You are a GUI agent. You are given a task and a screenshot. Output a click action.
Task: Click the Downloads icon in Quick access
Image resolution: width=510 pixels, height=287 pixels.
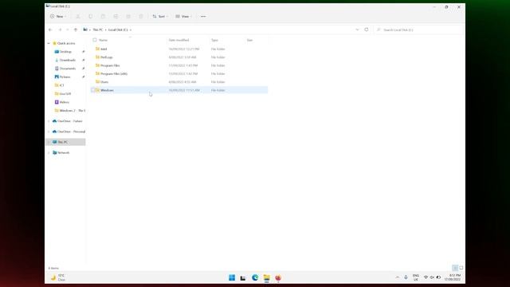(57, 60)
